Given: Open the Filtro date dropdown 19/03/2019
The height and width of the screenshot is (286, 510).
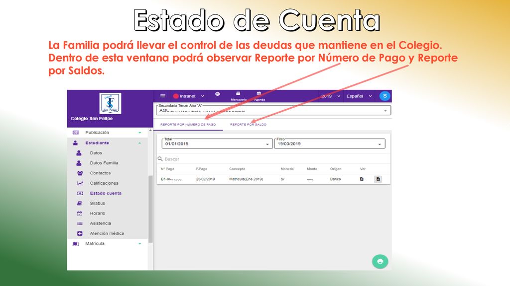Looking at the screenshot, I should [330, 143].
